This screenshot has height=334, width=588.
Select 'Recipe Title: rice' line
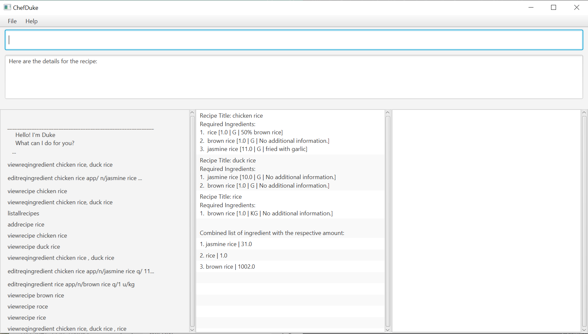pyautogui.click(x=221, y=197)
